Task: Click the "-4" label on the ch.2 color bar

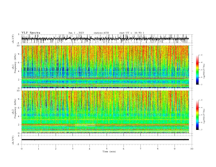Action: point(201,108)
